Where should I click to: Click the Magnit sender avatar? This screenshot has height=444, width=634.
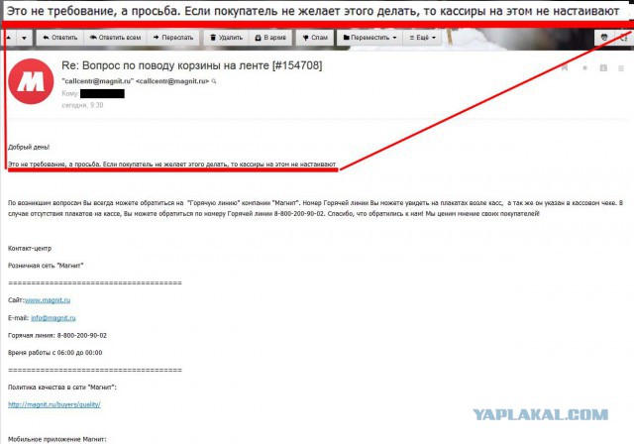point(31,81)
